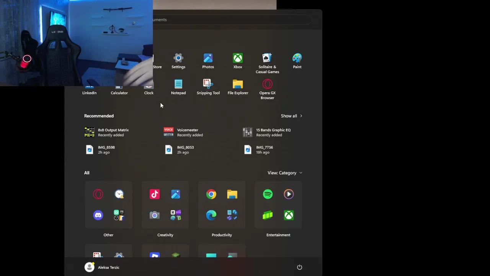Click the All section heading

[x=87, y=173]
